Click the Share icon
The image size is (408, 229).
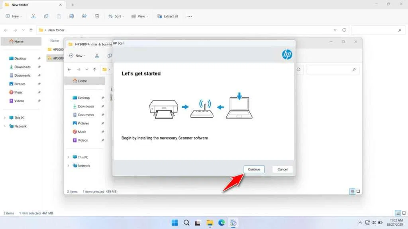84,16
